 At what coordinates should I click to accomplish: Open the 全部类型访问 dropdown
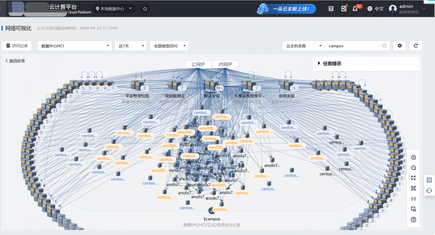click(x=169, y=46)
